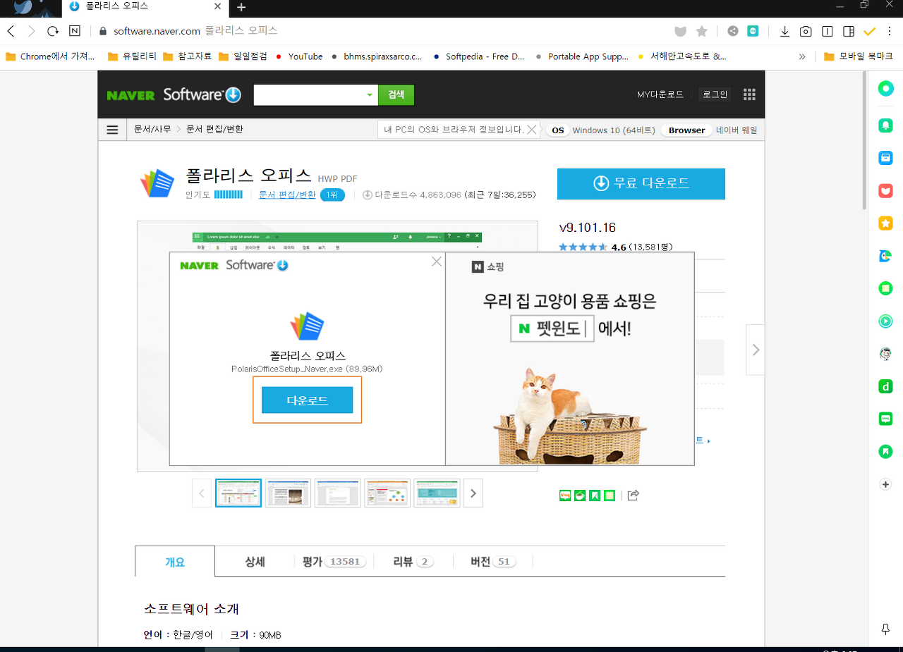Click the Naver N home icon in toolbar

pos(74,31)
